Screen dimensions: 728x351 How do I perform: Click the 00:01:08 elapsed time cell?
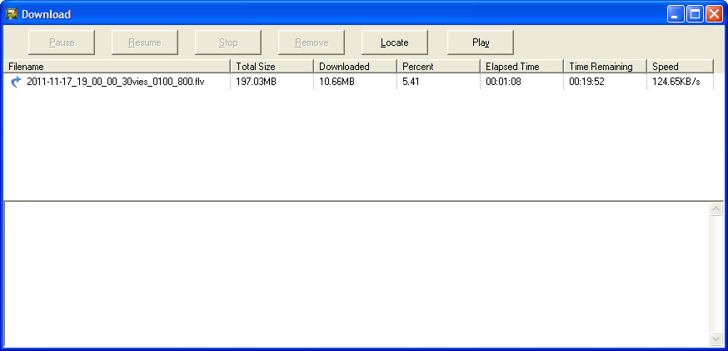(x=503, y=83)
